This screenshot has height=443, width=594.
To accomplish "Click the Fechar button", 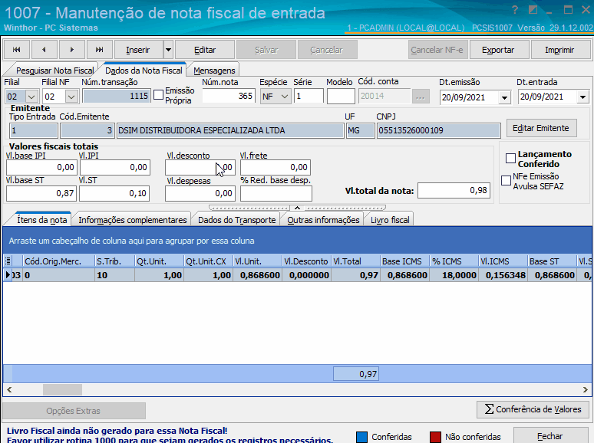I will coord(550,436).
